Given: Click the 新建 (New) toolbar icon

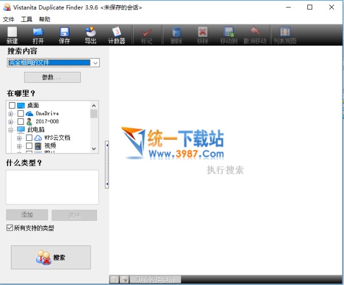Looking at the screenshot, I should click(x=12, y=35).
